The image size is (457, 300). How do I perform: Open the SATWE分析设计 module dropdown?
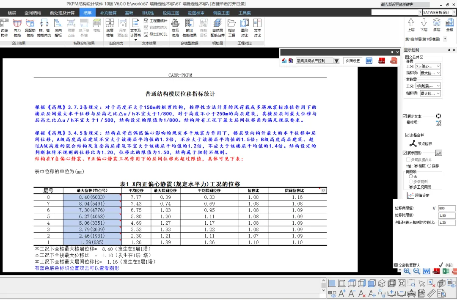tap(454, 12)
